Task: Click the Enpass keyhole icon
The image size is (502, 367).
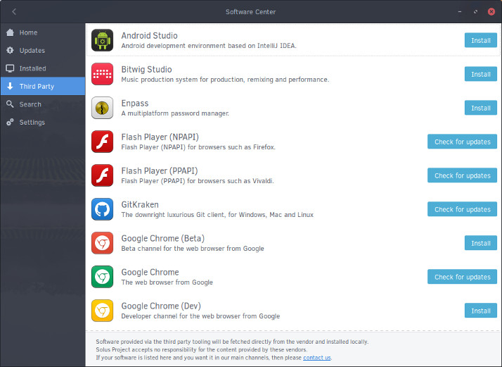Action: [102, 108]
